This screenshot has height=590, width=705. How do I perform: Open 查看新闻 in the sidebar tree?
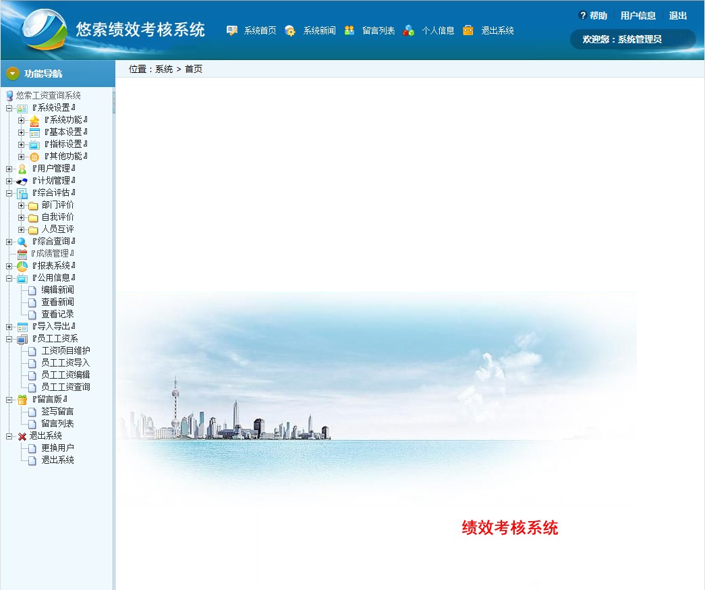[x=57, y=302]
